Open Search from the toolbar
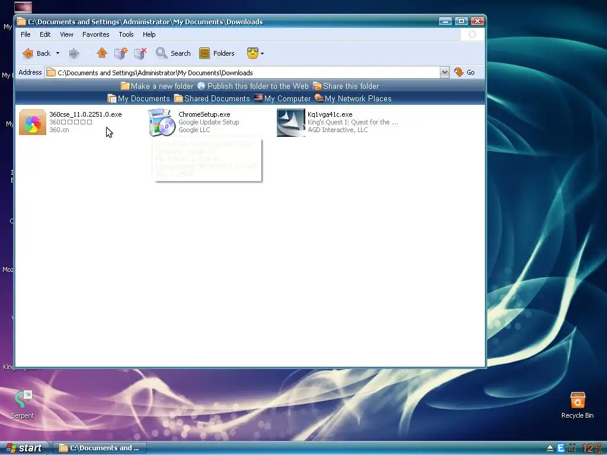This screenshot has width=607, height=455. click(173, 53)
